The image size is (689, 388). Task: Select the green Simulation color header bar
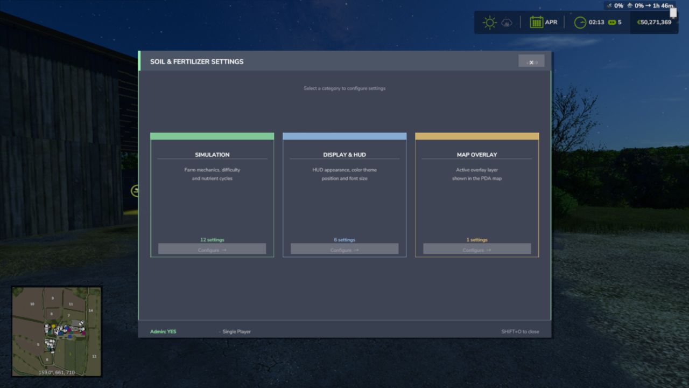coord(212,136)
